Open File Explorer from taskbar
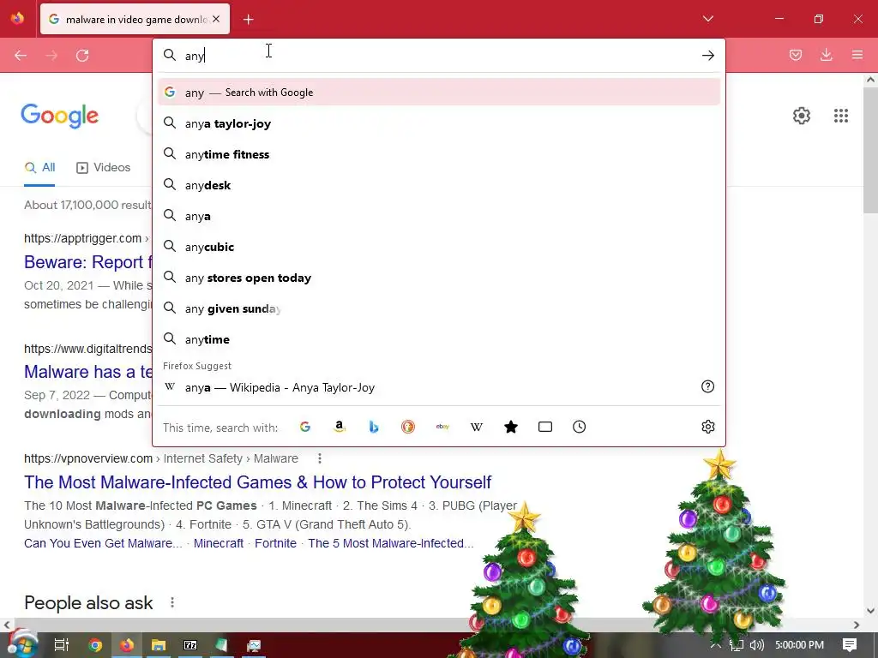This screenshot has height=658, width=878. point(159,645)
